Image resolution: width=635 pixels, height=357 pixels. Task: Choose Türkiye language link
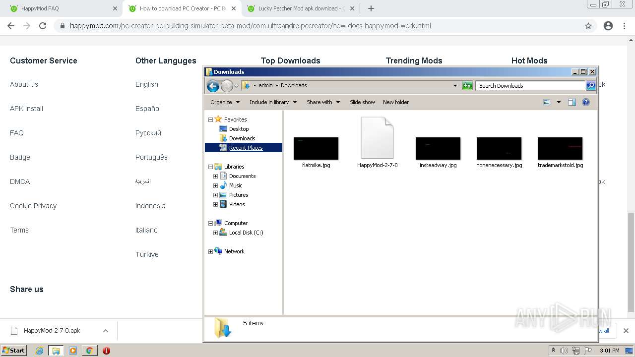pyautogui.click(x=147, y=254)
